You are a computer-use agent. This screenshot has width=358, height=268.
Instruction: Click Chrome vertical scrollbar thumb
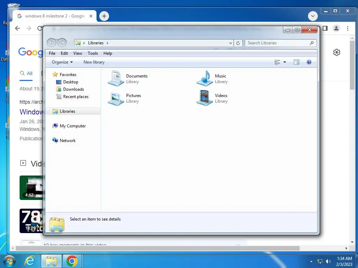[352, 65]
